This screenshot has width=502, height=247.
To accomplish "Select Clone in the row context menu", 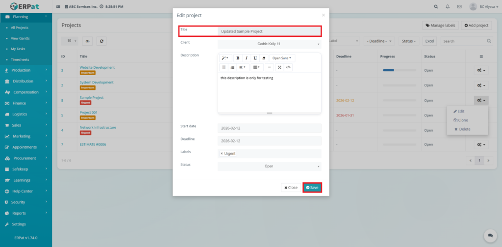I will tap(461, 120).
